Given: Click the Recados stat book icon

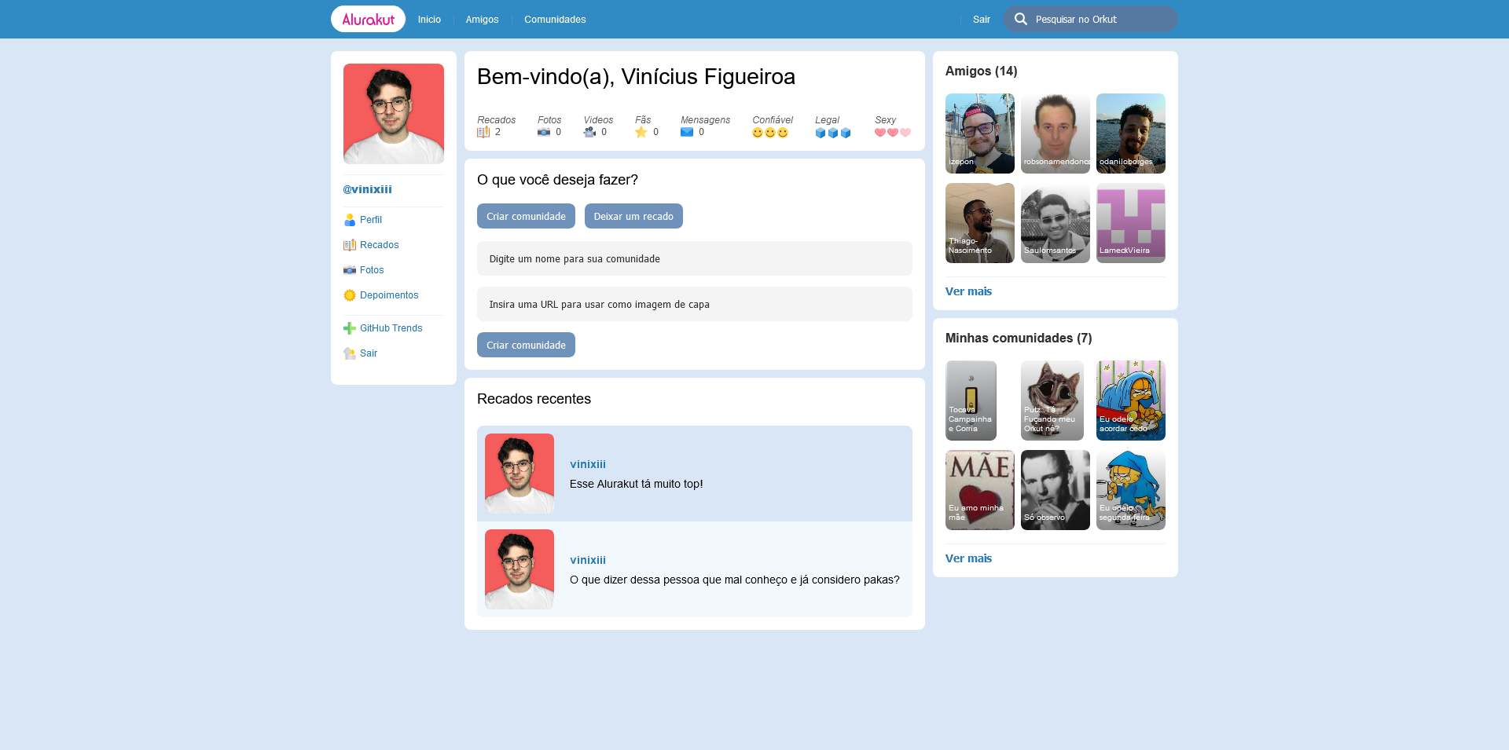Looking at the screenshot, I should tap(483, 132).
